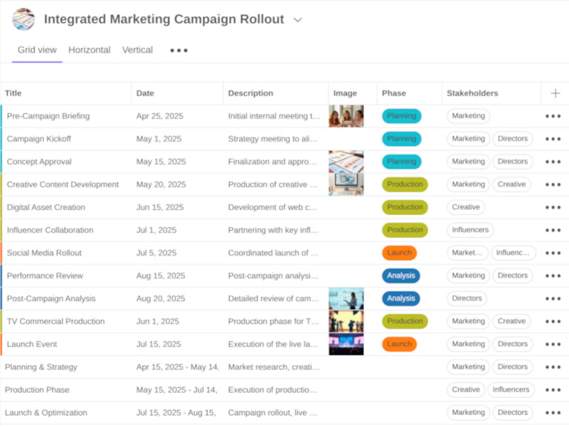
Task: Sort by the Date column header
Action: coord(145,93)
